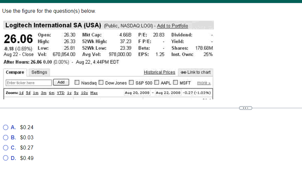Image resolution: width=302 pixels, height=179 pixels.
Task: Open the Add to Portfolio link
Action: point(172,26)
